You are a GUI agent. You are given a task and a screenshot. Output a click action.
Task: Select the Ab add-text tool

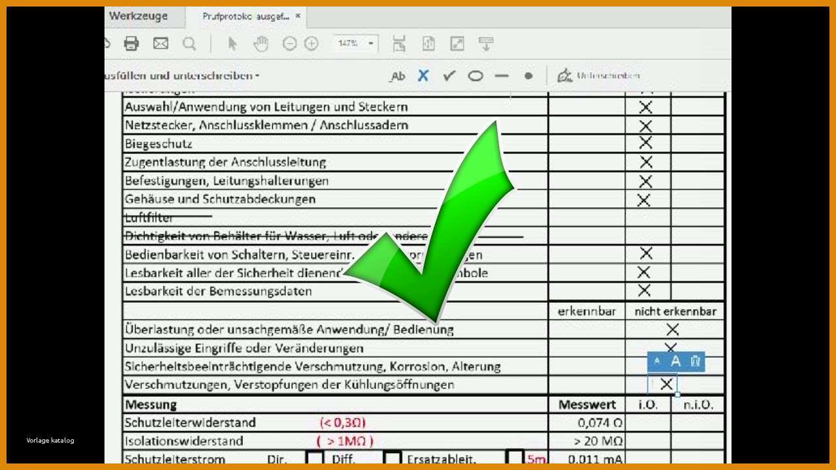tap(397, 76)
